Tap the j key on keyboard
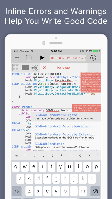The image size is (112, 199). coord(74,179)
